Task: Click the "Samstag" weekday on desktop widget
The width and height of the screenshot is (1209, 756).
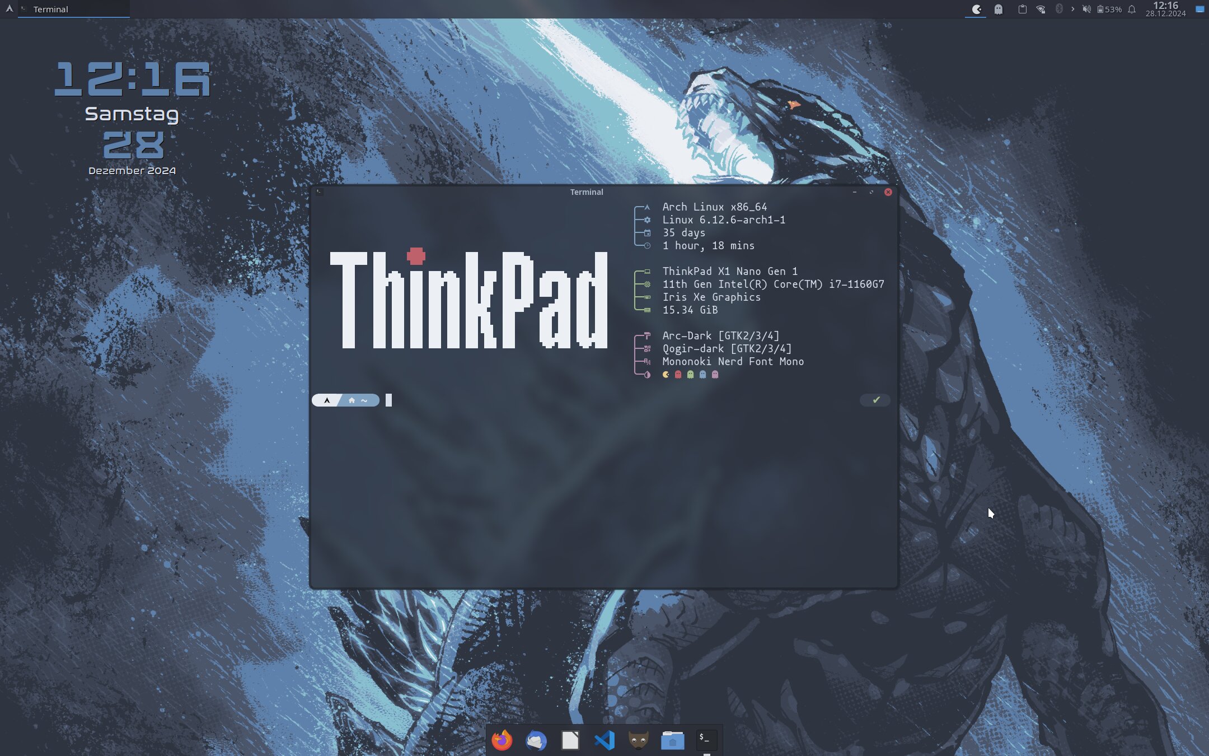Action: pyautogui.click(x=132, y=114)
